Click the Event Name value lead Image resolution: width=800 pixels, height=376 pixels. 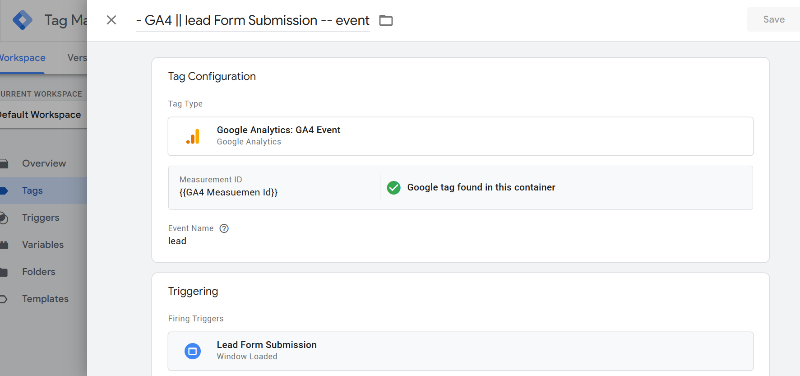177,241
